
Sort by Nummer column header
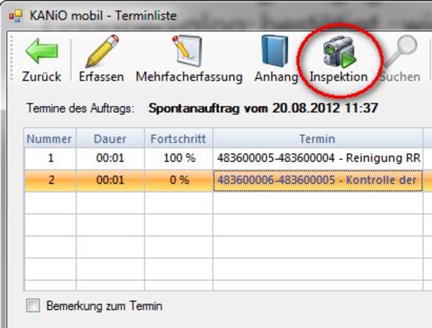coord(50,138)
